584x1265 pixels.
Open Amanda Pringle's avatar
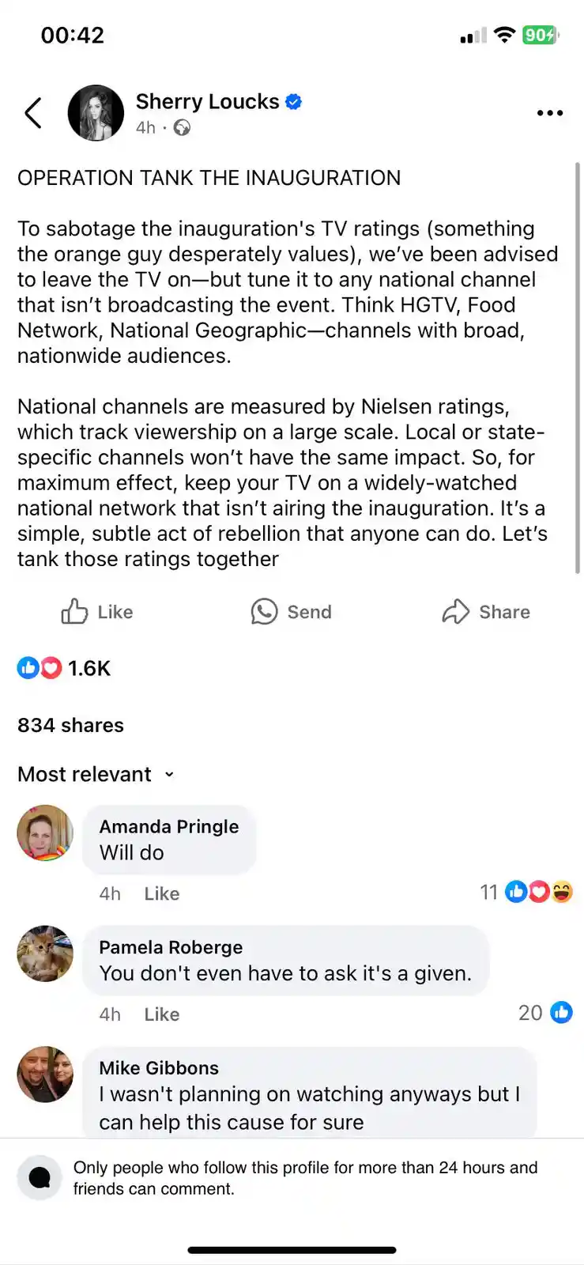coord(45,833)
